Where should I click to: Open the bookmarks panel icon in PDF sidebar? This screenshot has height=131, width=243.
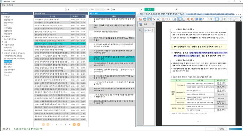click(140, 24)
